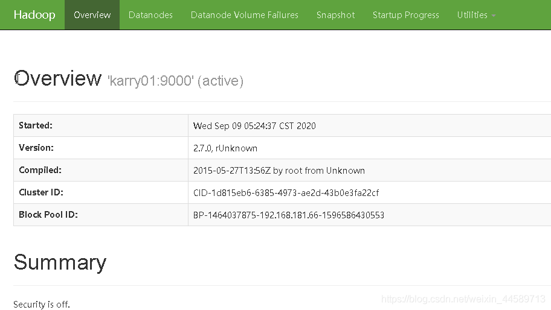Click the Compiled: label cell
The height and width of the screenshot is (310, 551).
[101, 170]
